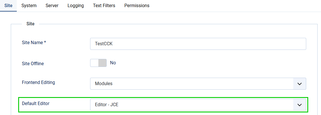Click the Default Editor field label
Image resolution: width=321 pixels, height=115 pixels.
36,104
